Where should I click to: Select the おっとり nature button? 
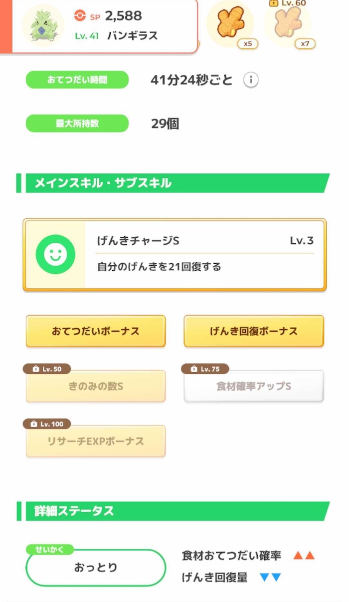coord(95,568)
